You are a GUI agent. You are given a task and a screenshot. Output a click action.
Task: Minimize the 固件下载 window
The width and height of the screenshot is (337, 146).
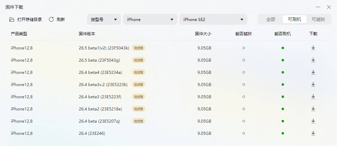coord(318,7)
